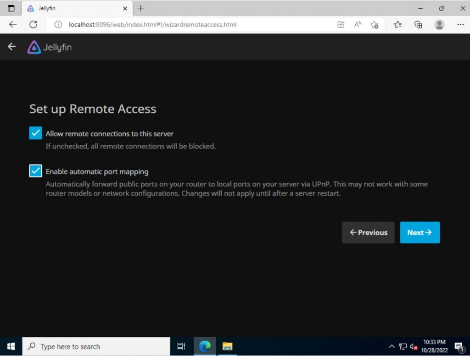This screenshot has width=470, height=356.
Task: Reload the Jellyfin setup page
Action: coord(34,25)
